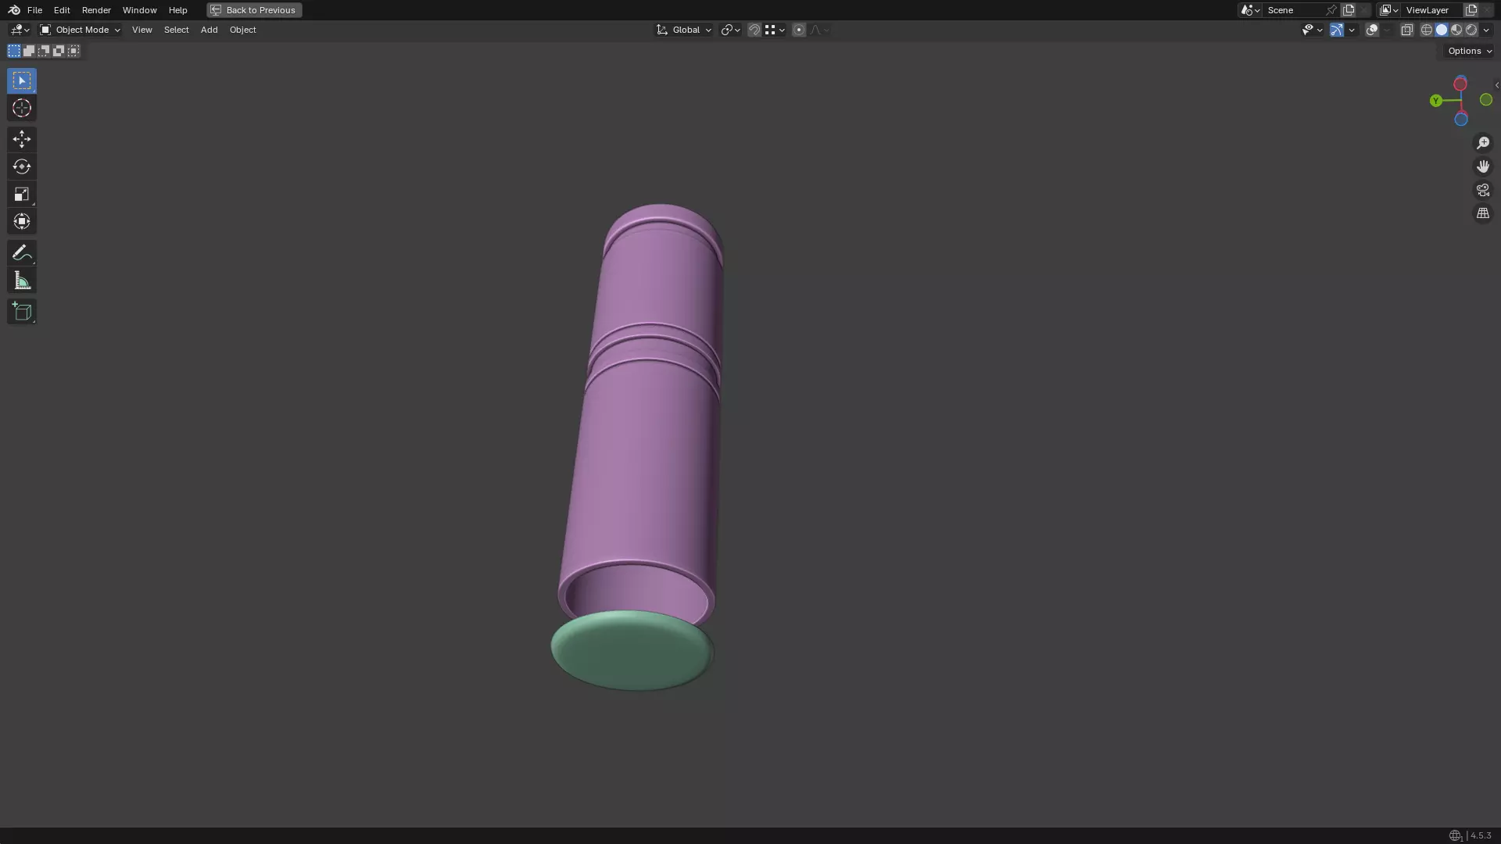The width and height of the screenshot is (1501, 844).
Task: Click Back to Previous button
Action: click(254, 10)
